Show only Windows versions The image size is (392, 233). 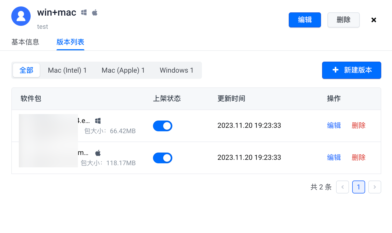[x=177, y=70]
